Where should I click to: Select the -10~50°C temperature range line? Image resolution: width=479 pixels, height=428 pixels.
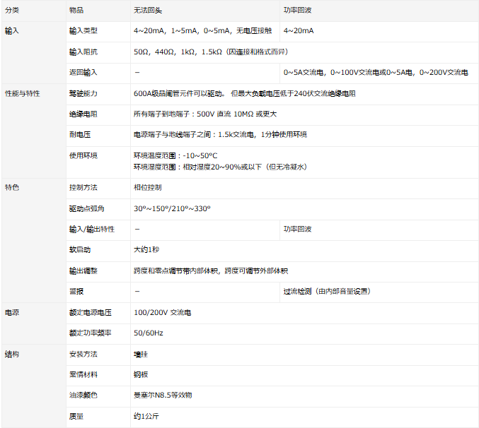tap(175, 156)
